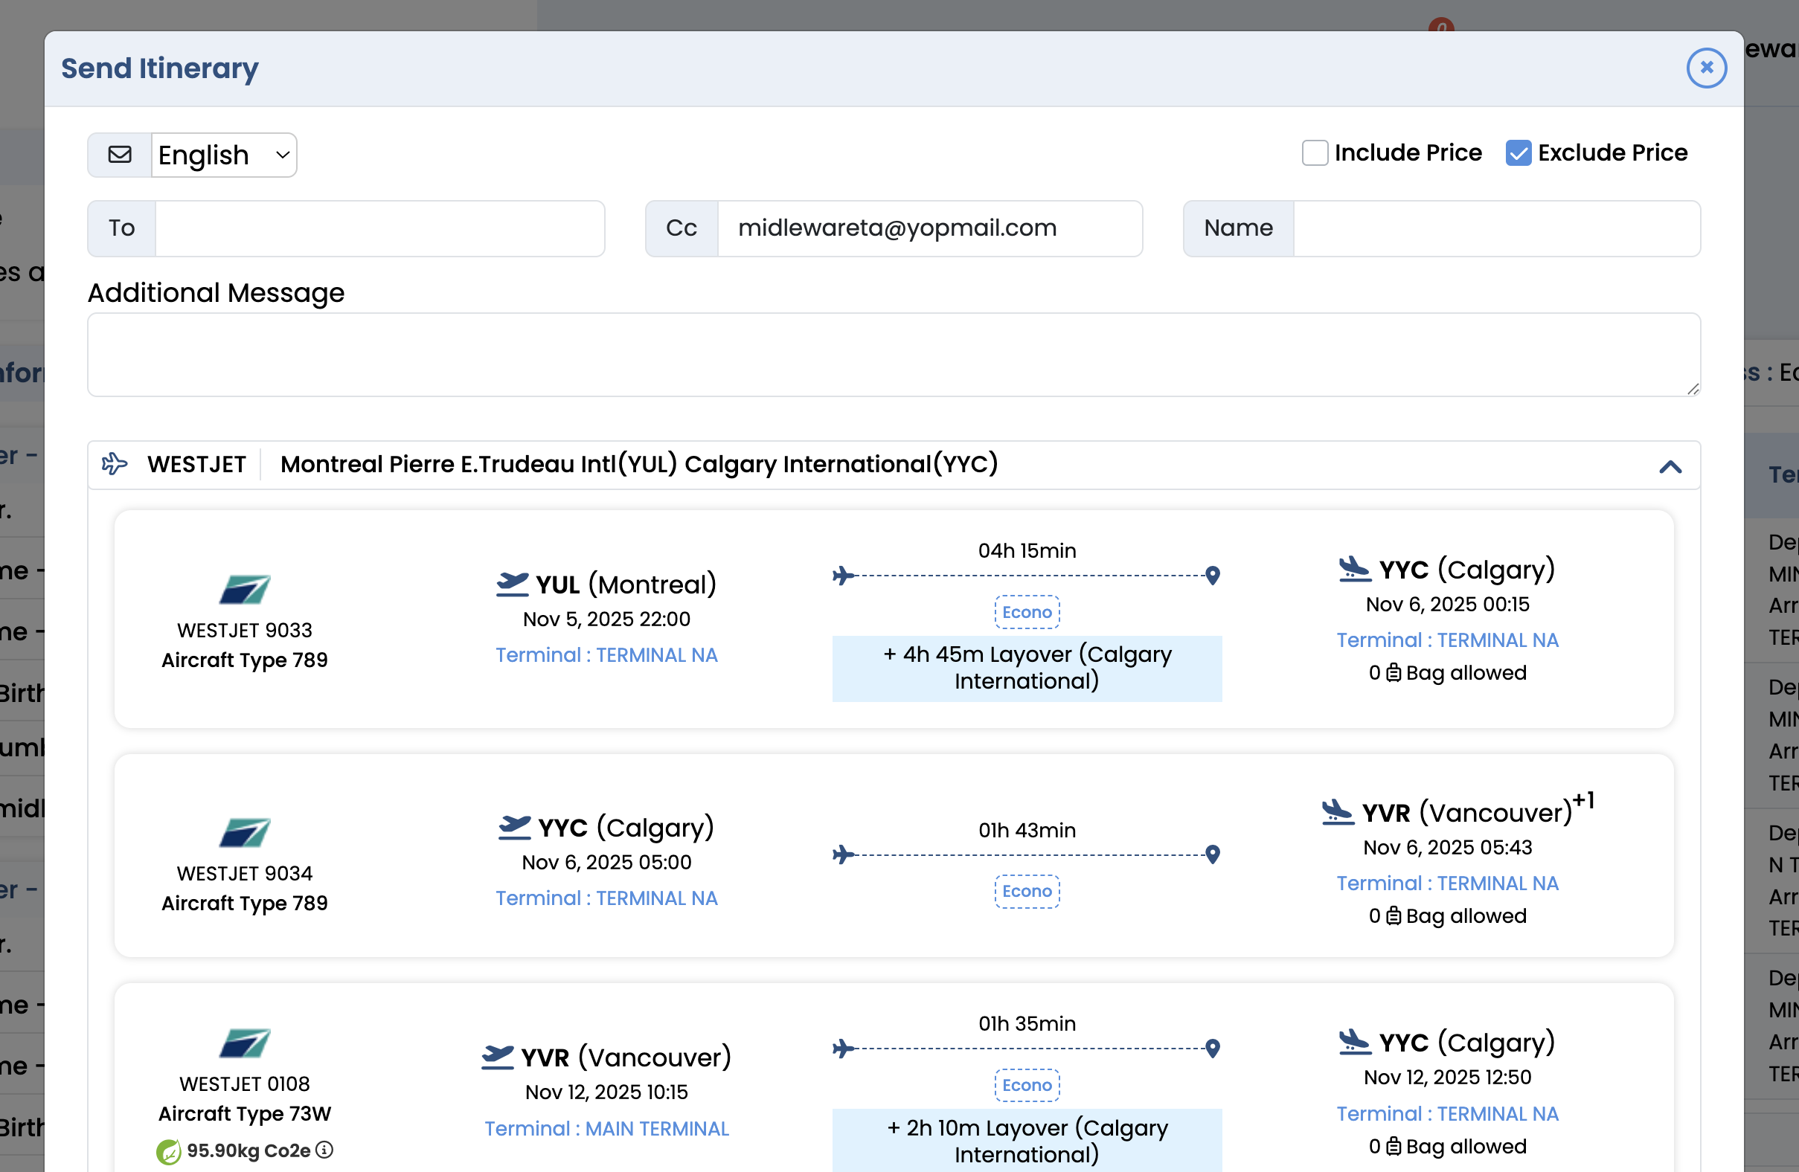Click the Cc email field
This screenshot has height=1172, width=1799.
(x=929, y=228)
